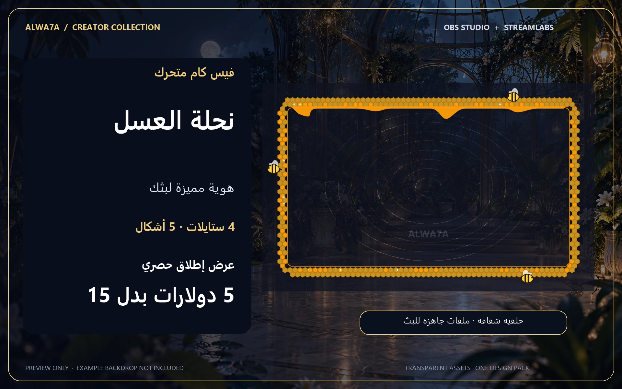Click the bee icon on the frame's top edge

[513, 95]
